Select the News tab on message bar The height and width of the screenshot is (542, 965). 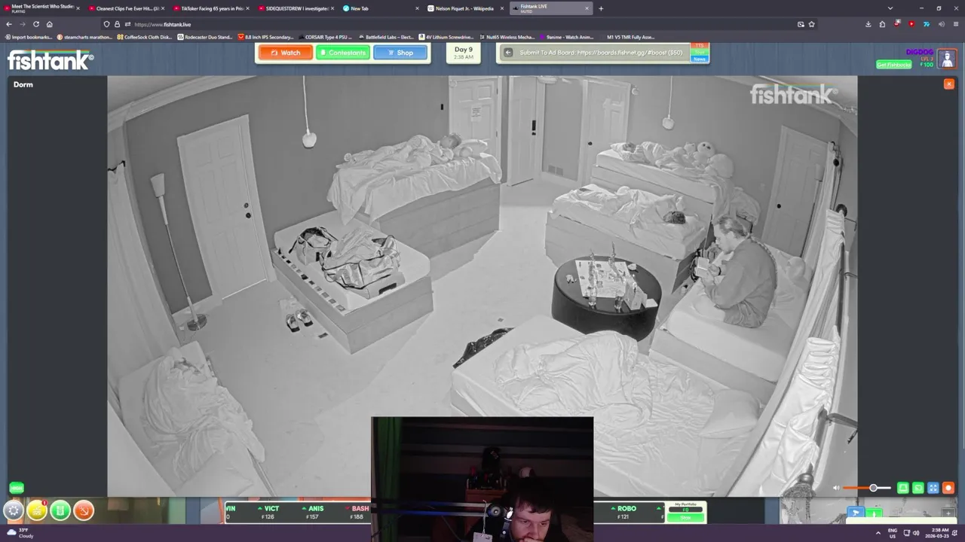click(x=700, y=59)
